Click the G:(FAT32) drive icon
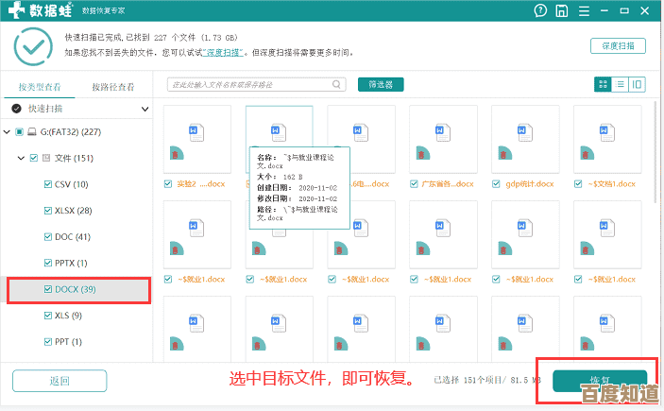The image size is (664, 411). [x=32, y=131]
